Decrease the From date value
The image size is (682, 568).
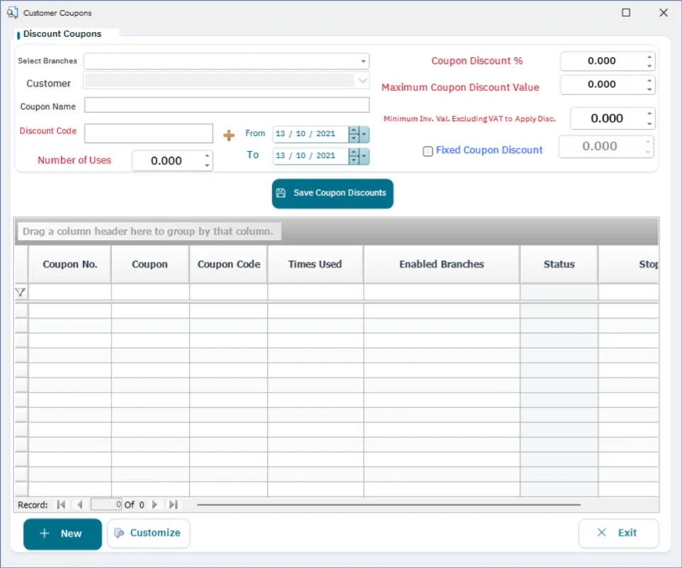[354, 139]
